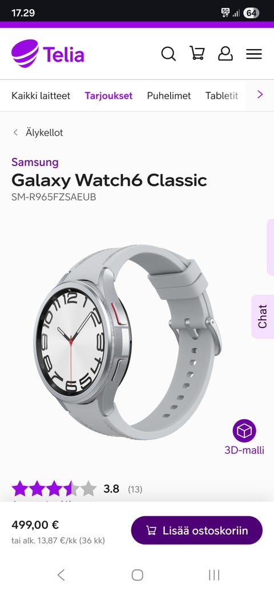The height and width of the screenshot is (593, 274).
Task: Open the Chat side panel
Action: (263, 316)
